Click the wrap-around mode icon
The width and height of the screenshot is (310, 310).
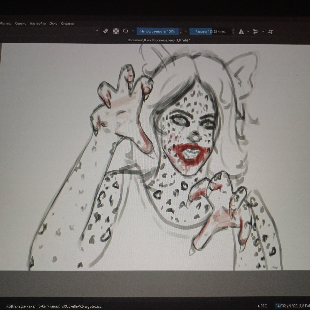coord(270,32)
